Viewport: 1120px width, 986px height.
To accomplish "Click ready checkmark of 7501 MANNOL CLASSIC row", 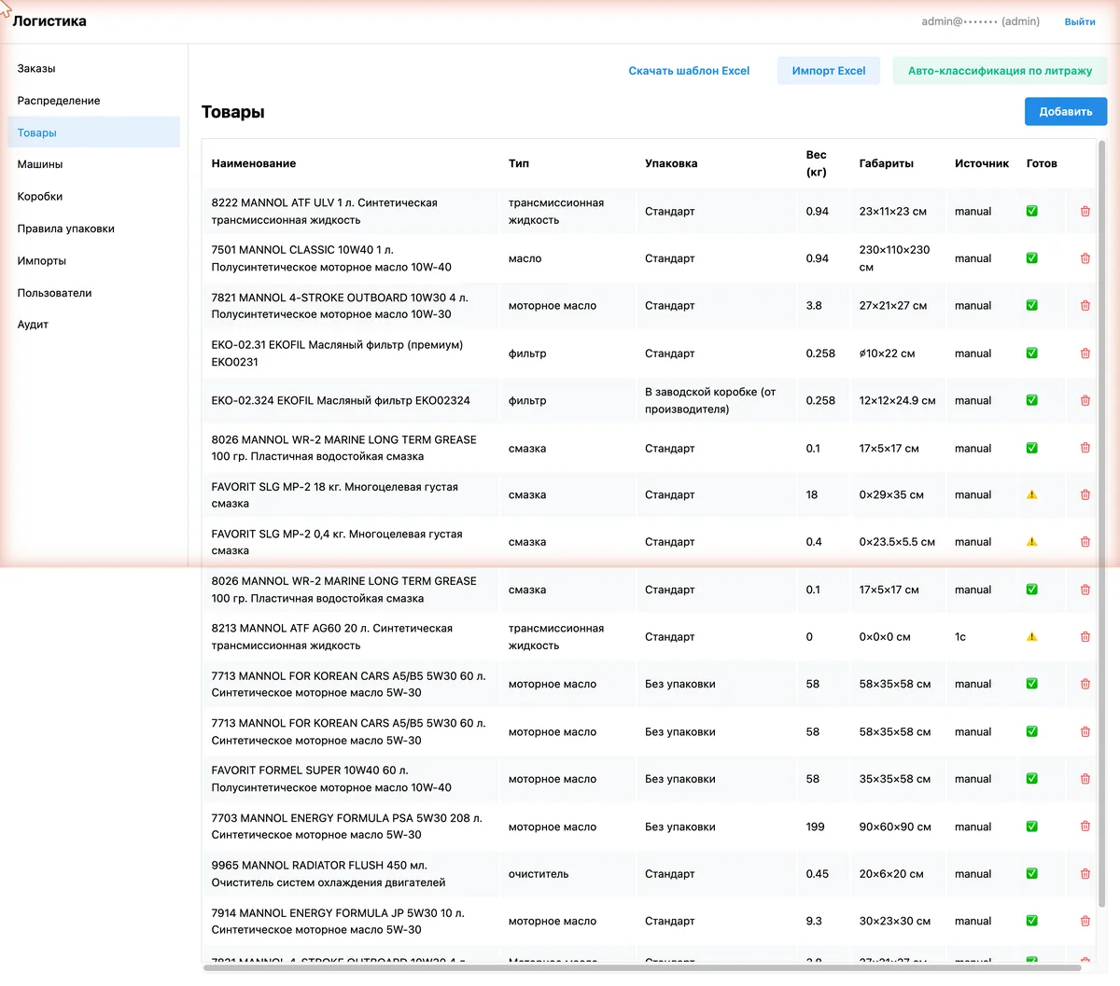I will tap(1031, 258).
